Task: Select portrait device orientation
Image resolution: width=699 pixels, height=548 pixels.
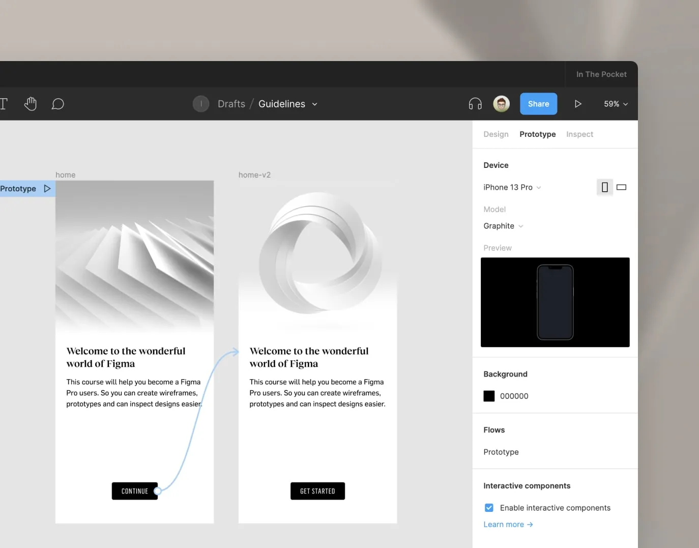Action: pos(604,187)
